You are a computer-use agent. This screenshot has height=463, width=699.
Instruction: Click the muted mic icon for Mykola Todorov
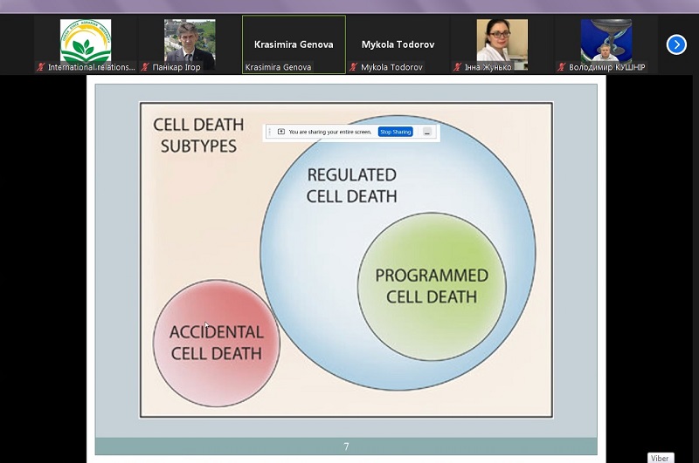coord(354,67)
